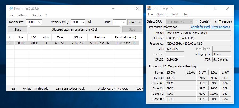The height and width of the screenshot is (108, 239).
Task: Select residual value 5.041675e+02
Action: tap(100, 43)
